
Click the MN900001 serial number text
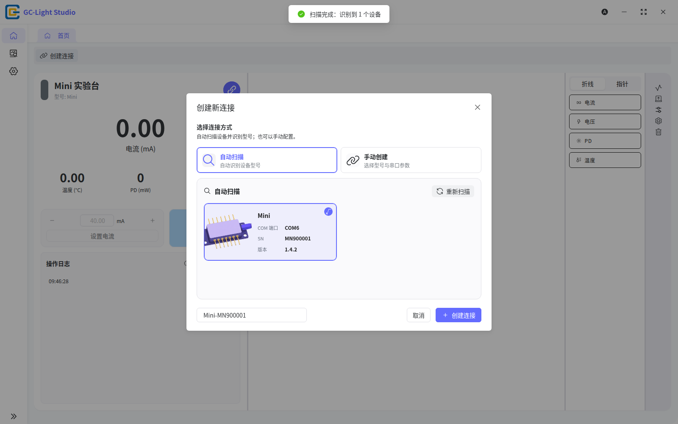pos(298,239)
